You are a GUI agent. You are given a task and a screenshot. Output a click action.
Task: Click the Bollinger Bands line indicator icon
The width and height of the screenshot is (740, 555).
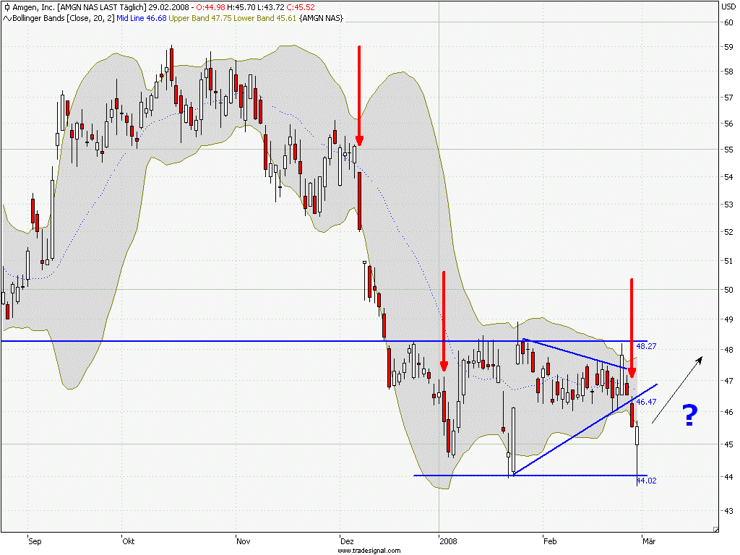[x=7, y=18]
